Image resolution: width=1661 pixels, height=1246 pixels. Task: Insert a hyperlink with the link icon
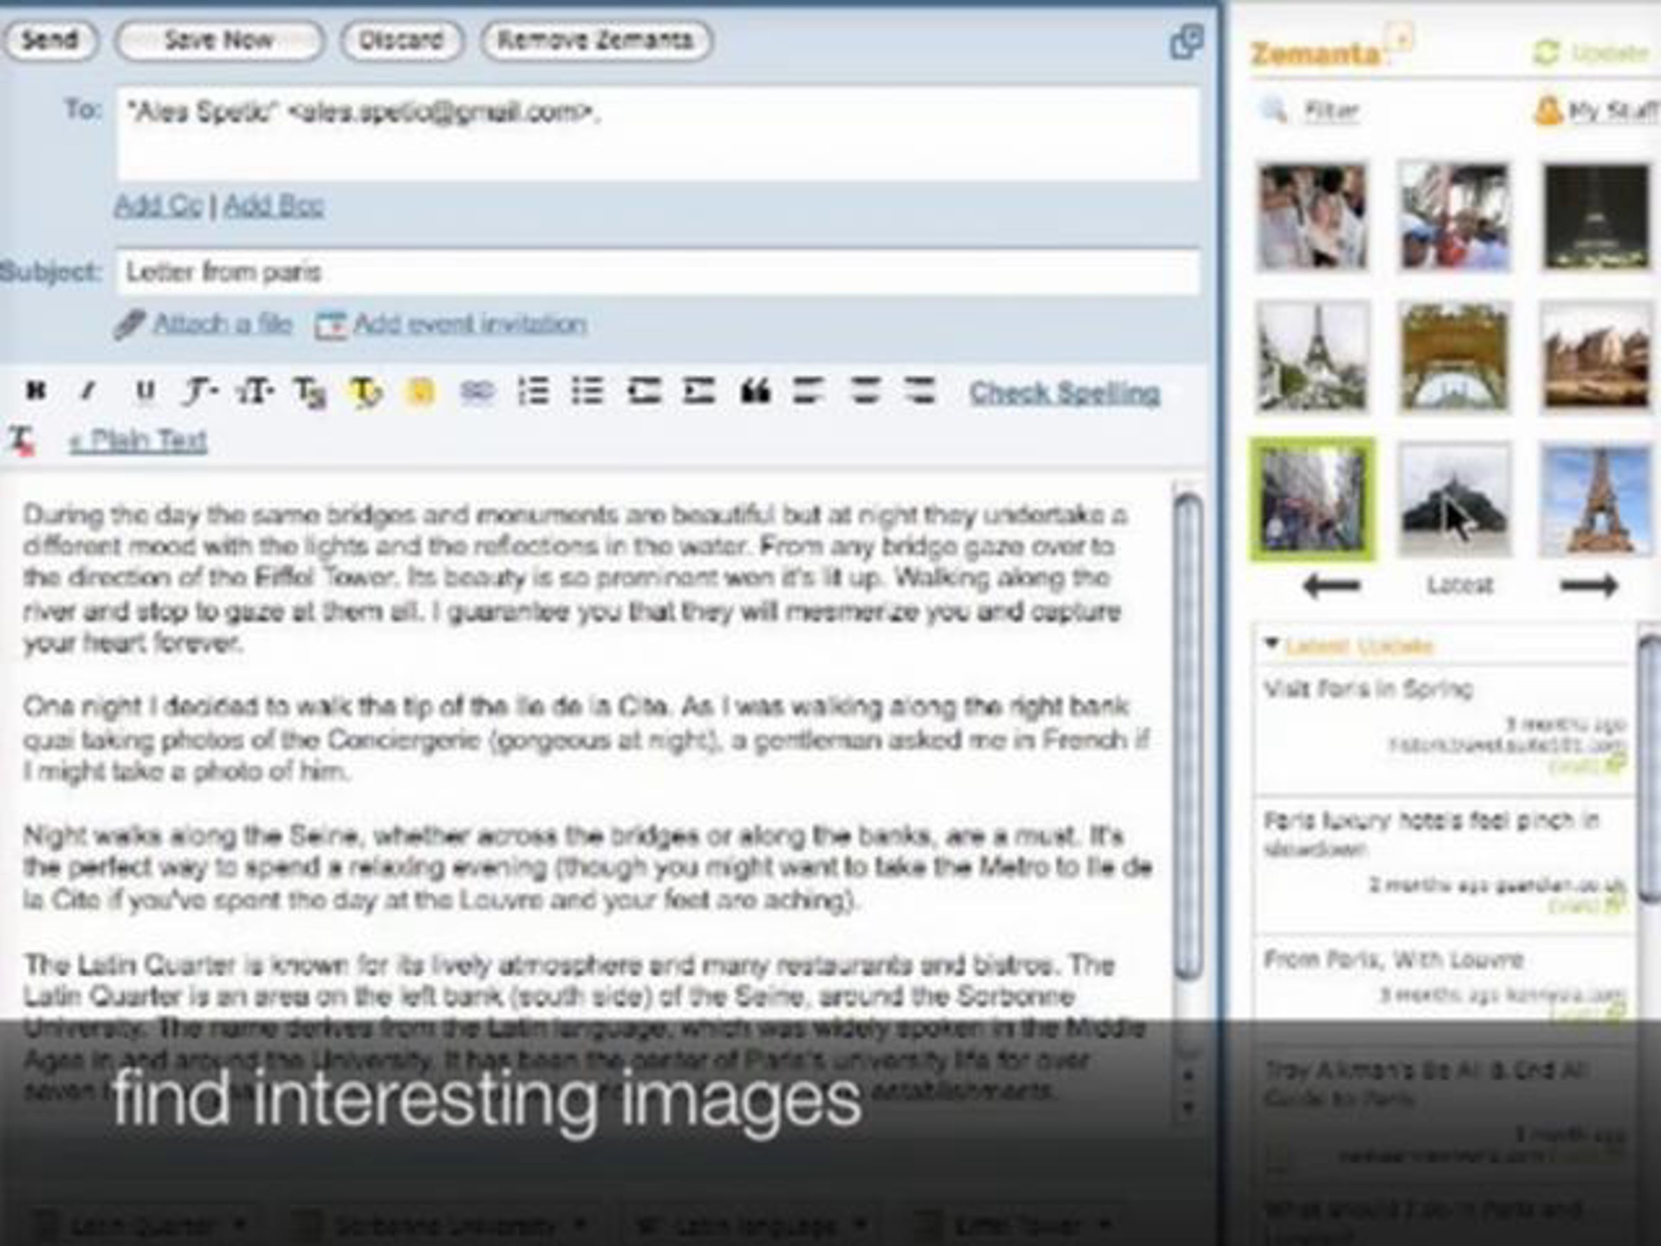476,391
